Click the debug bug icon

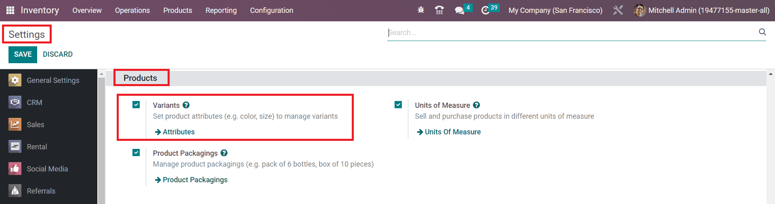[421, 10]
